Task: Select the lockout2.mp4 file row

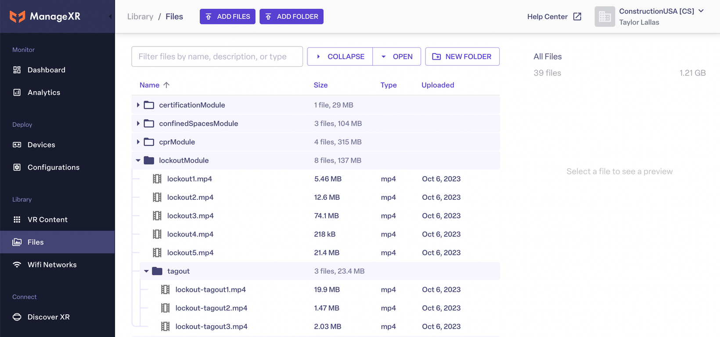Action: coord(316,197)
